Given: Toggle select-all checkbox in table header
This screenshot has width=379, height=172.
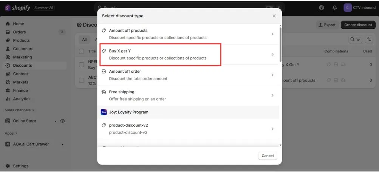Looking at the screenshot, I should 82,51.
